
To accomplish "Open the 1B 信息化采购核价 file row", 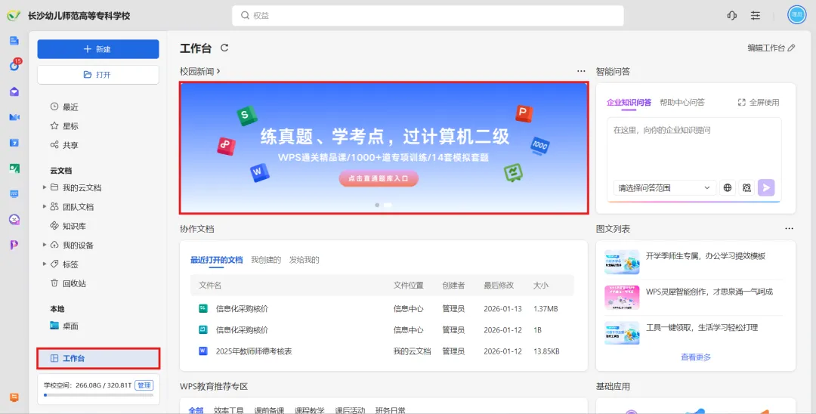I will coord(382,329).
